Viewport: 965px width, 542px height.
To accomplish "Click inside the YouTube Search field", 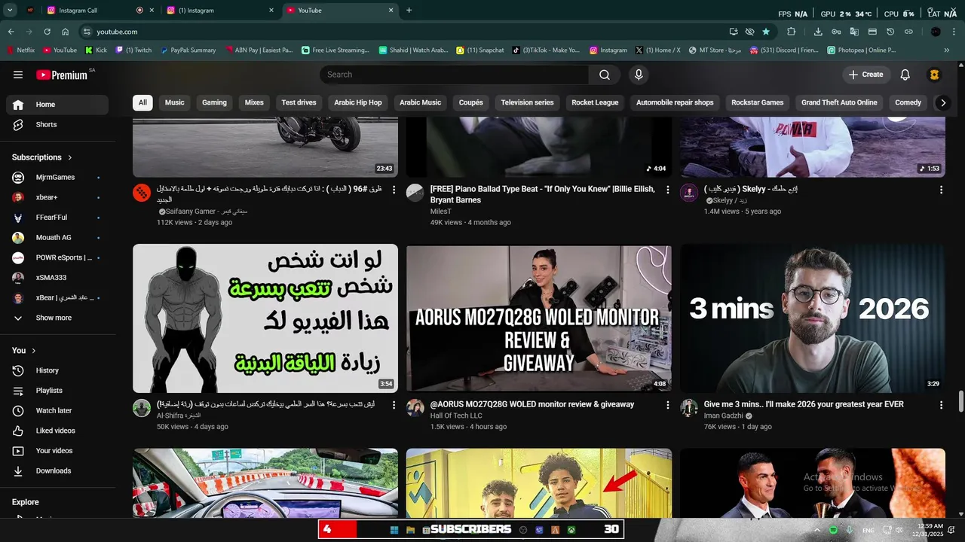I will coord(454,75).
